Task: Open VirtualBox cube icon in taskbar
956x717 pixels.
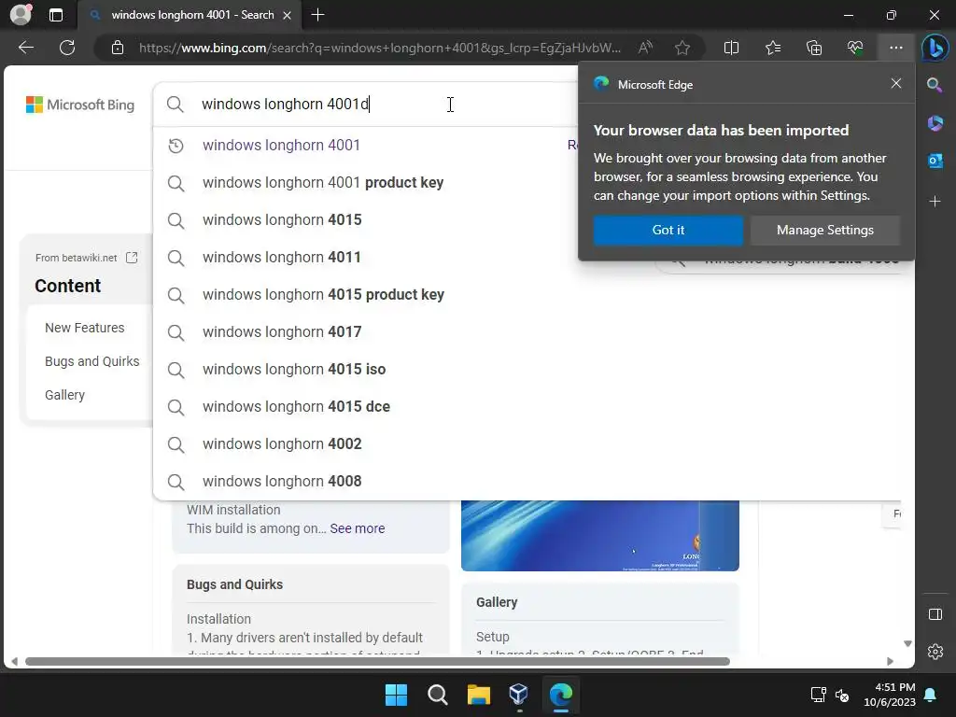Action: (x=519, y=695)
